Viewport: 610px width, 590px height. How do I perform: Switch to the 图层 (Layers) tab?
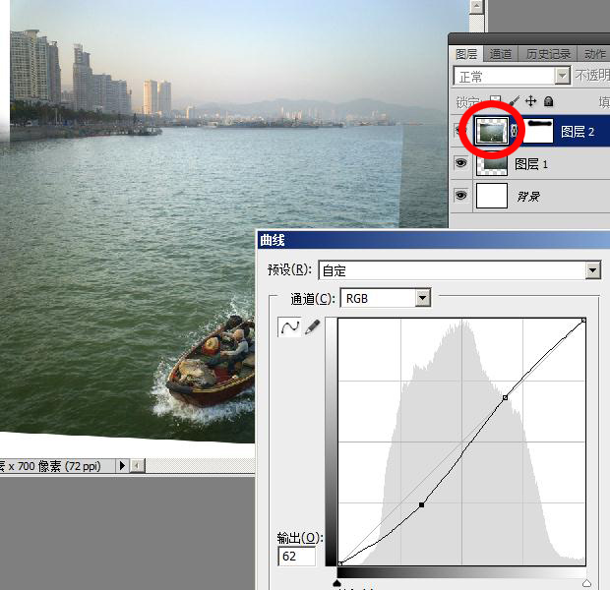465,54
